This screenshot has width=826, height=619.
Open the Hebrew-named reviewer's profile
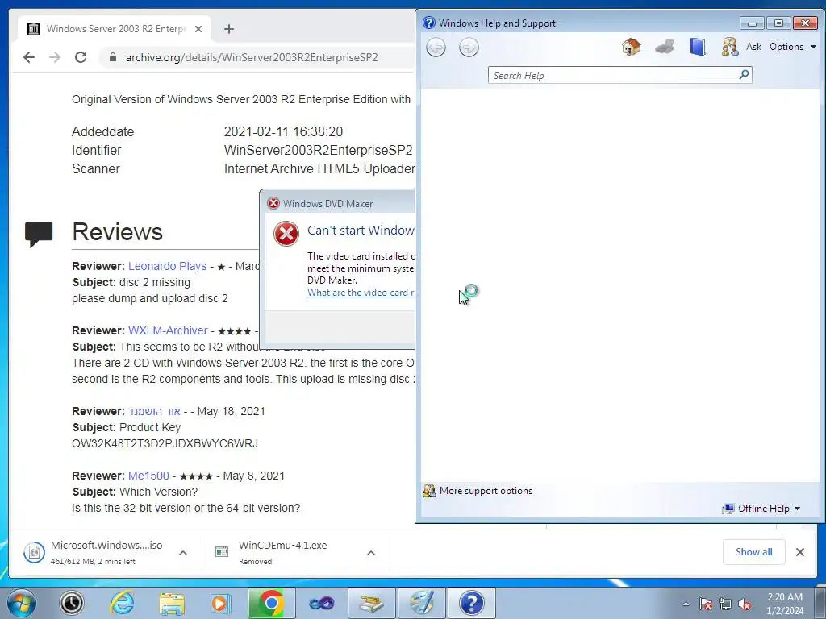[154, 411]
